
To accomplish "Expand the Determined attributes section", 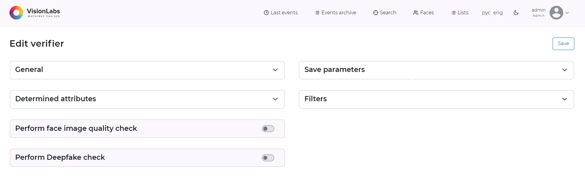I will (x=275, y=99).
